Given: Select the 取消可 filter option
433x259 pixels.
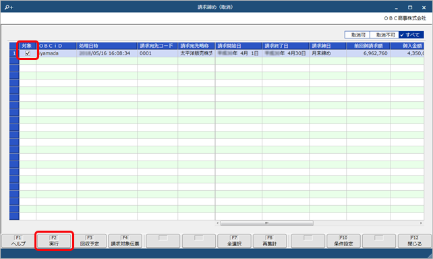Looking at the screenshot, I should point(358,35).
